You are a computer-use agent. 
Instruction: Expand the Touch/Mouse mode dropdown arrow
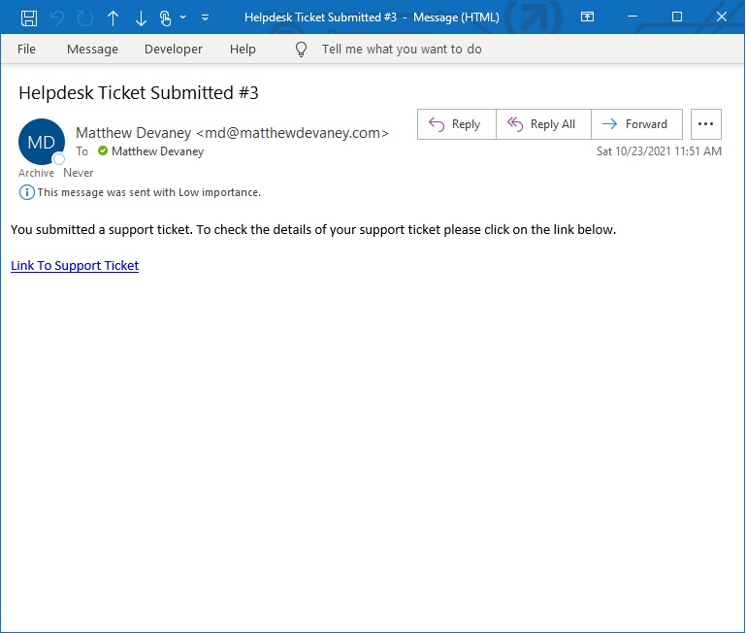click(182, 17)
